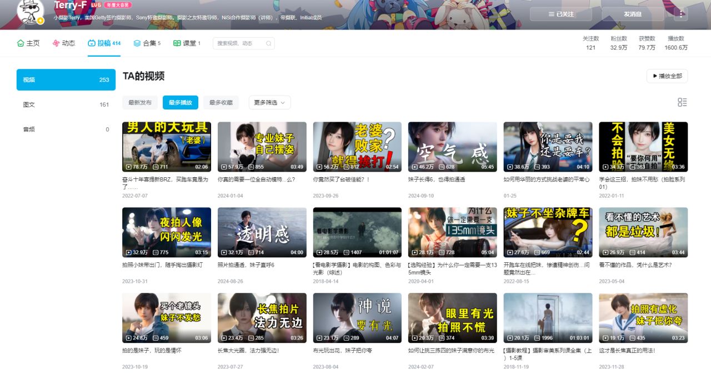Sort by 最多收藏

click(221, 103)
